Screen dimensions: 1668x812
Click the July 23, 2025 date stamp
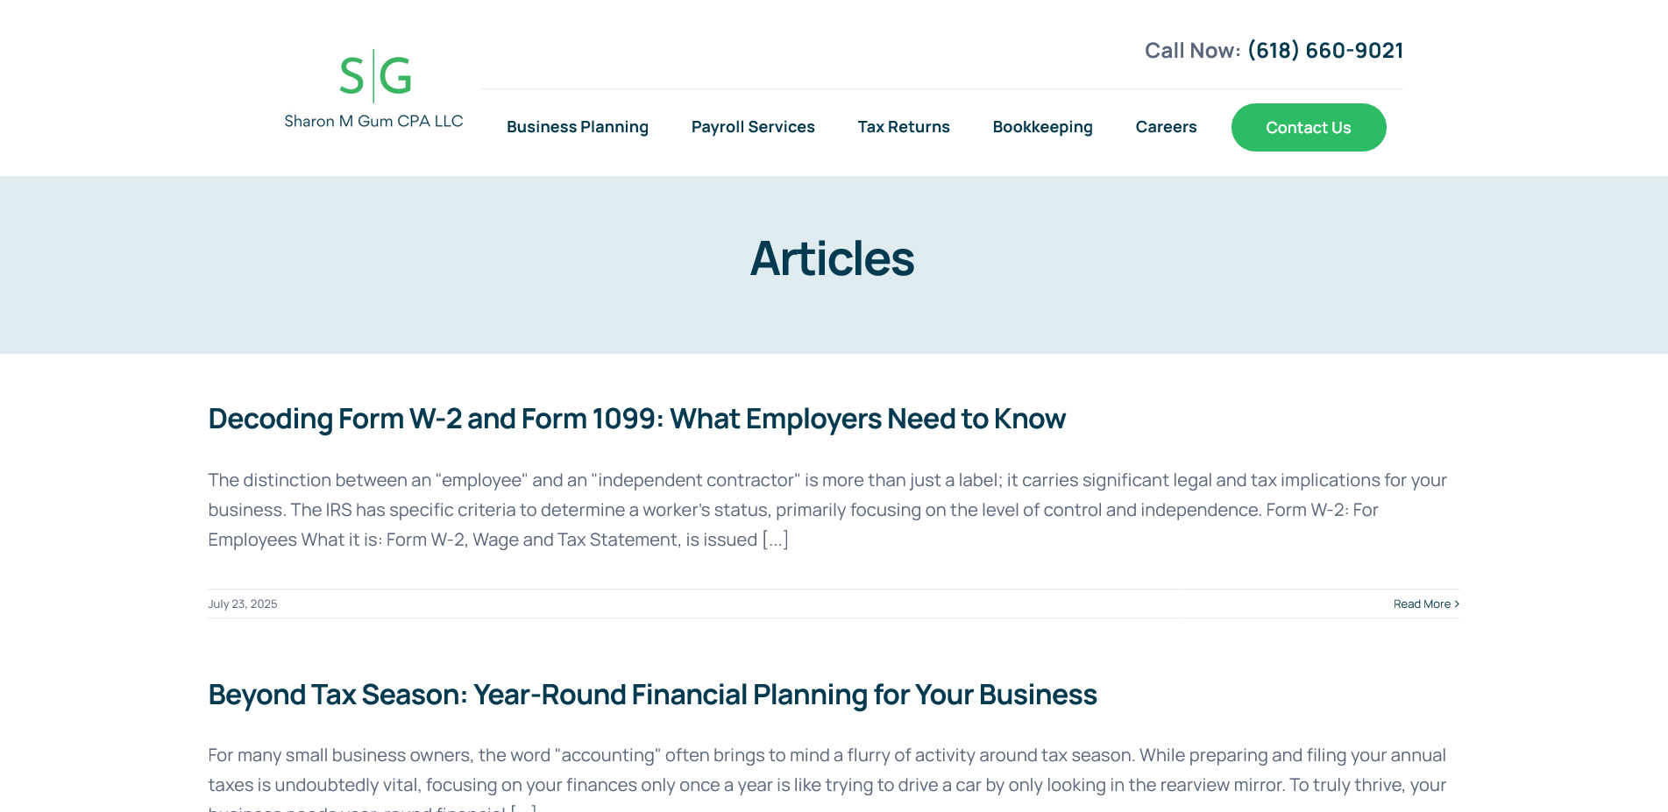coord(241,604)
